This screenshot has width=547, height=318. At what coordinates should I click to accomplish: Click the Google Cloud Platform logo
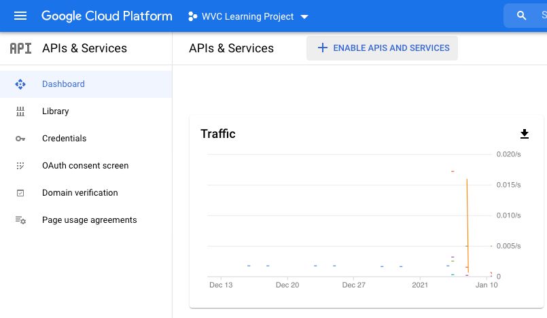107,16
